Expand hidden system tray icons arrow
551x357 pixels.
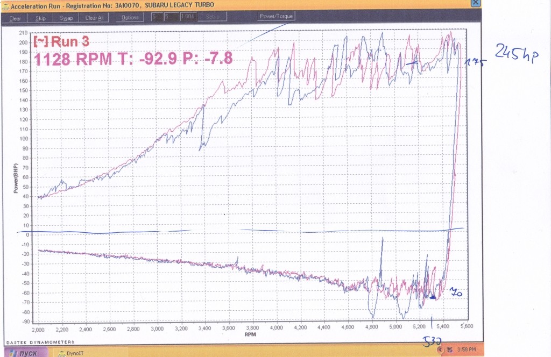[441, 349]
